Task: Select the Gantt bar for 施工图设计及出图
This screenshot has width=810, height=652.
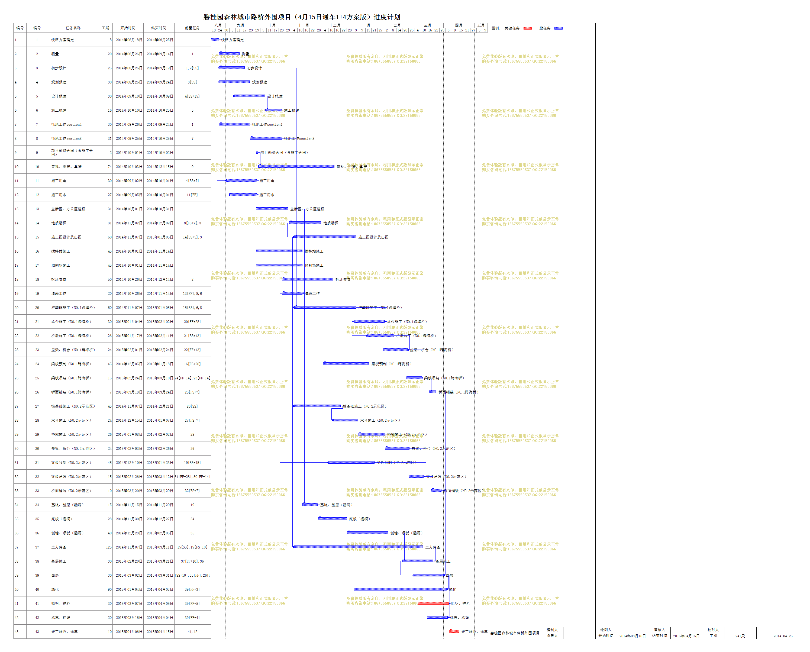Action: (x=325, y=237)
